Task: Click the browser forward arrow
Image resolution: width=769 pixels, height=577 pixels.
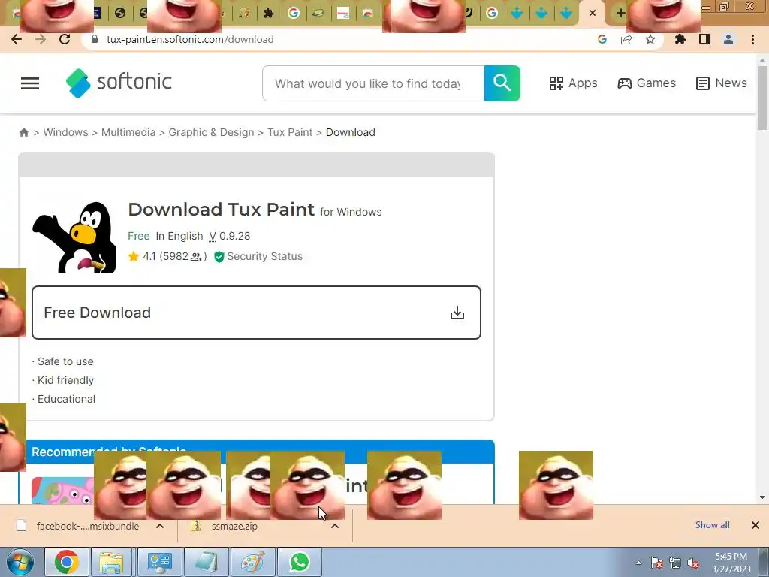Action: [x=41, y=39]
